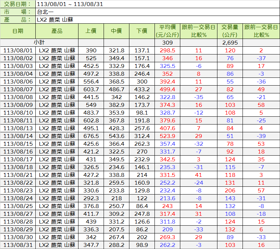Click the average price 523.9 cell
This screenshot has height=249, width=280.
click(x=168, y=136)
